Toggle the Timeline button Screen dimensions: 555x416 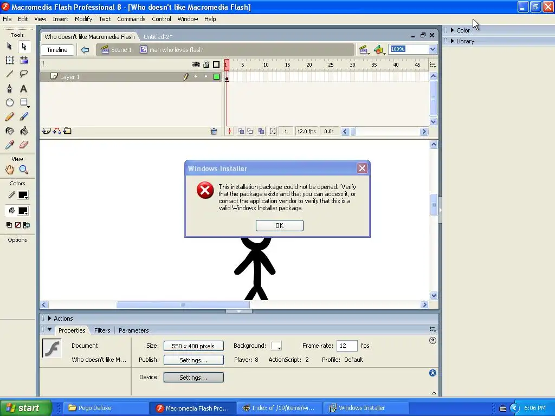tap(57, 50)
